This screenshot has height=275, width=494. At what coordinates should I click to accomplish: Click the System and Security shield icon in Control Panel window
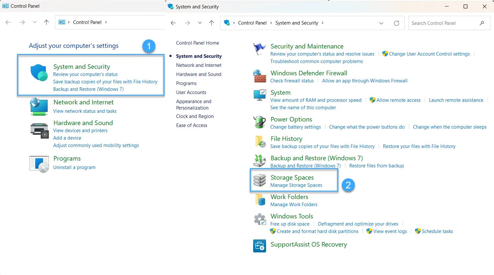[x=39, y=72]
